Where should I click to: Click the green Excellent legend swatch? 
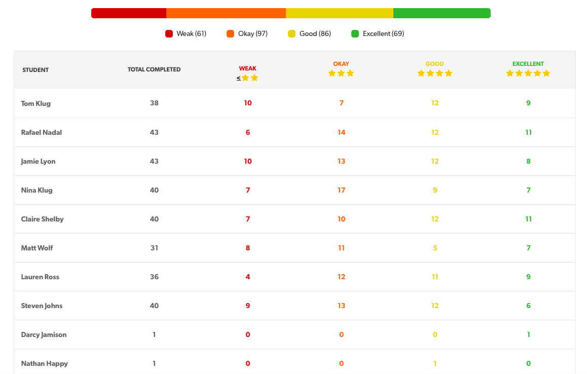pos(355,33)
